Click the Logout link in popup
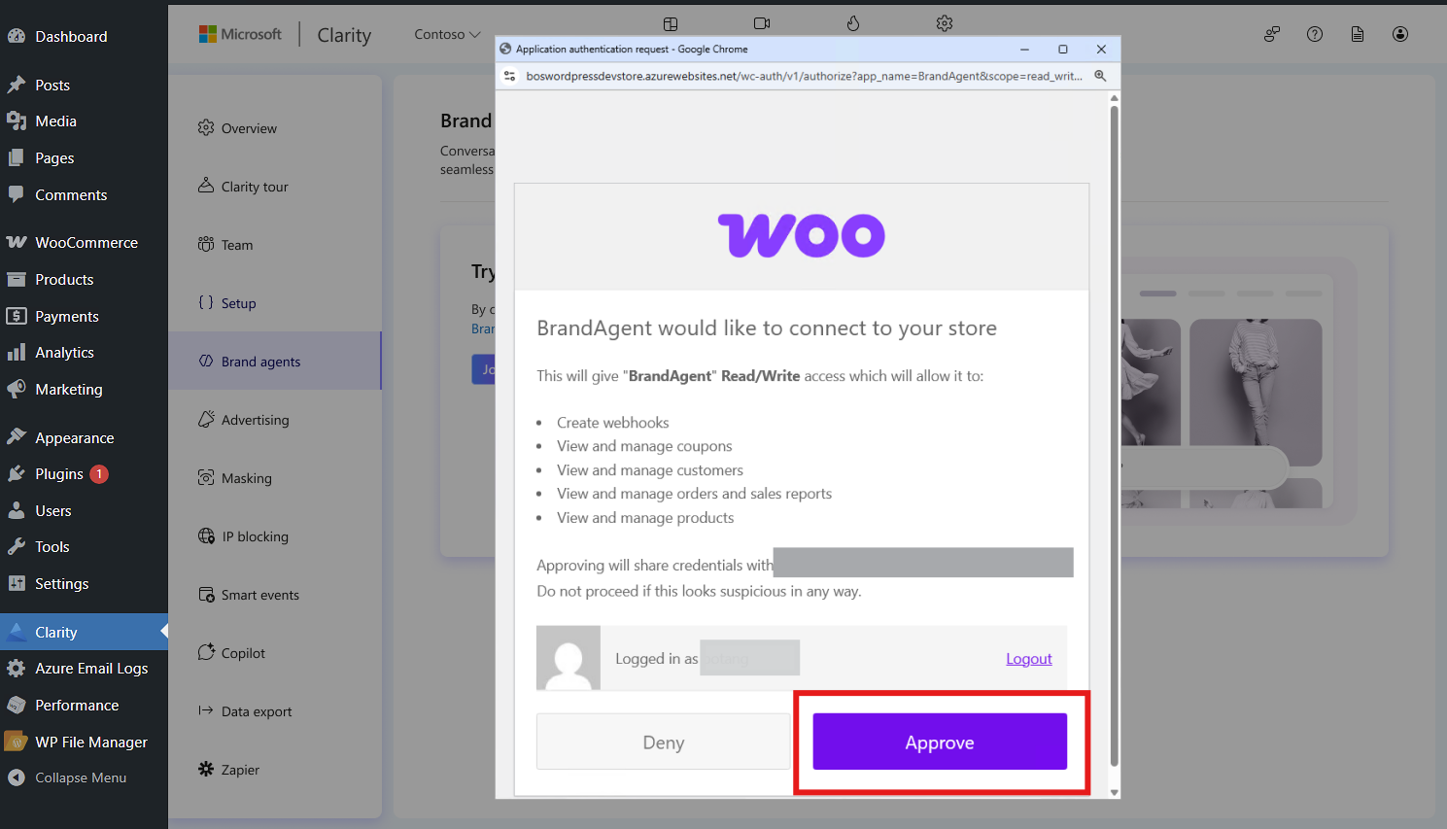 pos(1028,658)
